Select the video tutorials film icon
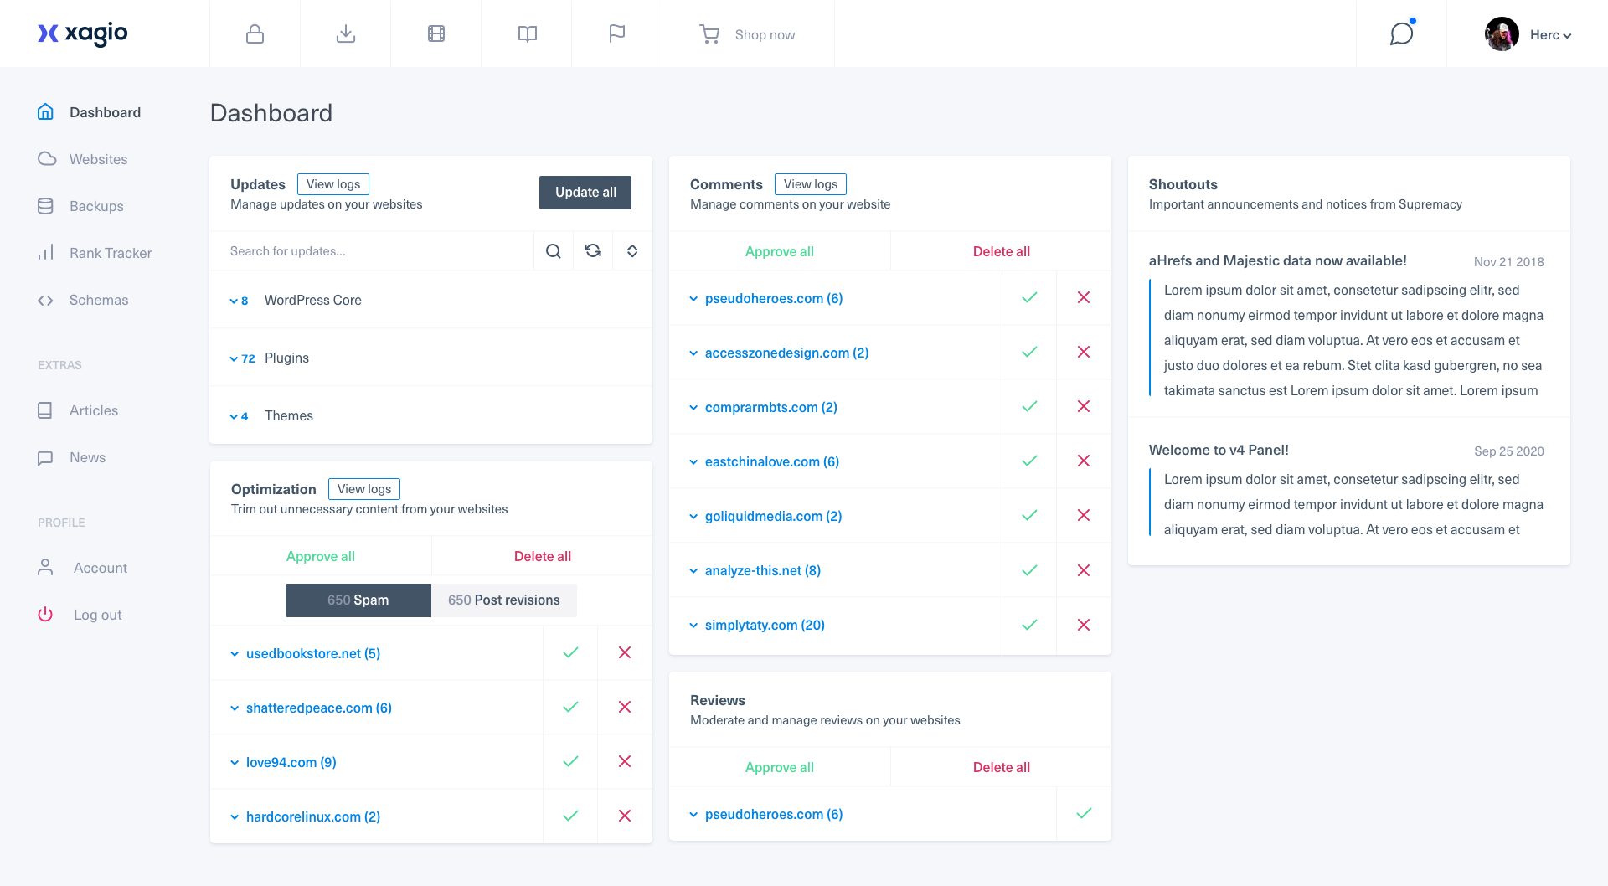The height and width of the screenshot is (886, 1608). click(x=435, y=33)
